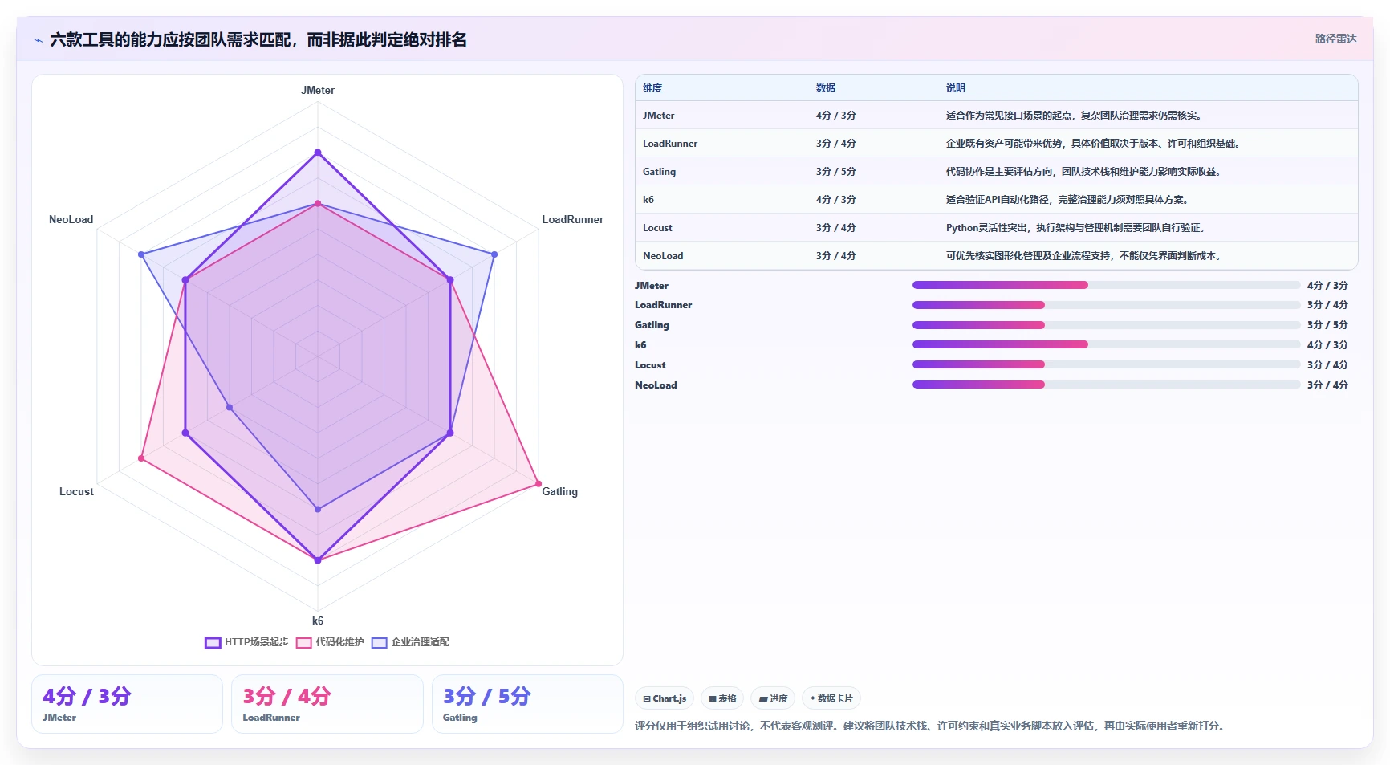The height and width of the screenshot is (765, 1390).
Task: Click the 数据 table column header
Action: coord(826,88)
